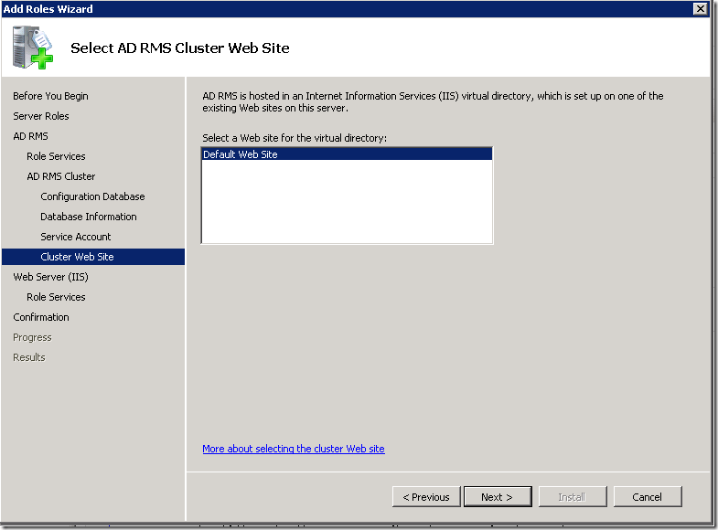The width and height of the screenshot is (718, 530).
Task: Cancel the Add Roles Wizard
Action: click(648, 496)
